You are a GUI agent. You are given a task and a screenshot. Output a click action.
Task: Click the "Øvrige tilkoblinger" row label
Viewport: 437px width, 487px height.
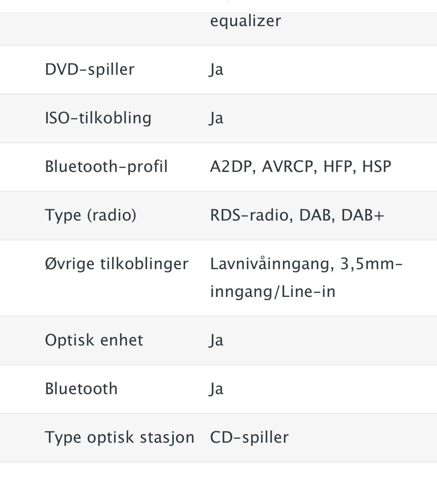click(x=117, y=264)
